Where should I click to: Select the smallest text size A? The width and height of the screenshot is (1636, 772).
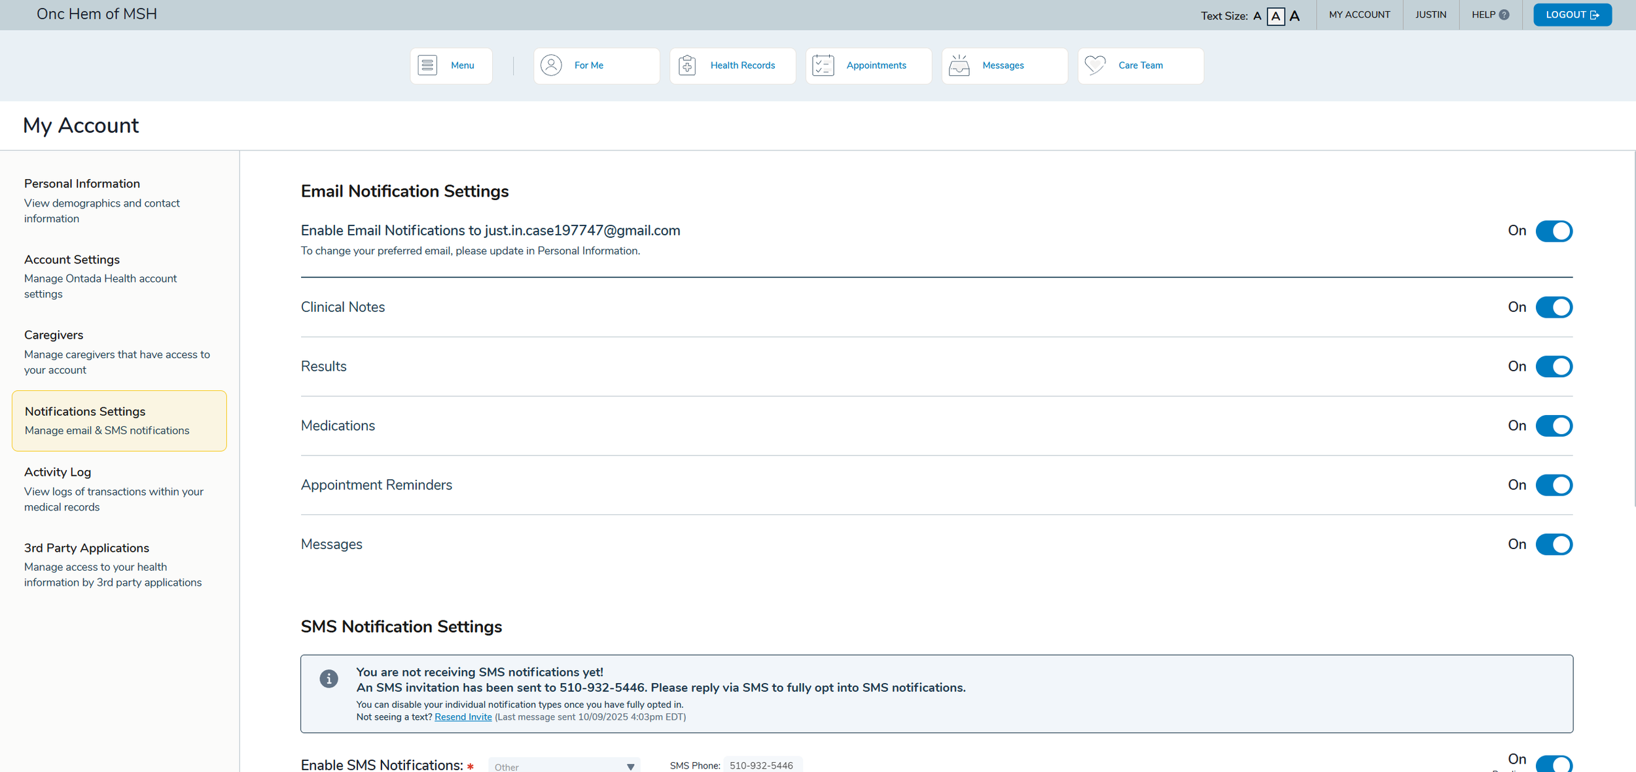tap(1256, 16)
